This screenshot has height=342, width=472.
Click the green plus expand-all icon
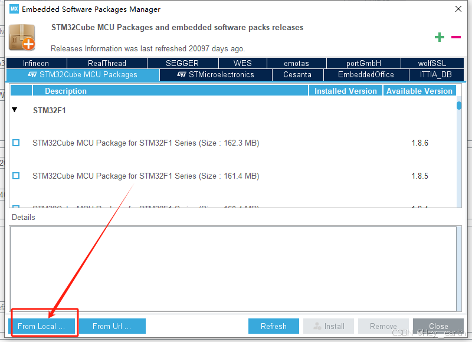pyautogui.click(x=440, y=37)
